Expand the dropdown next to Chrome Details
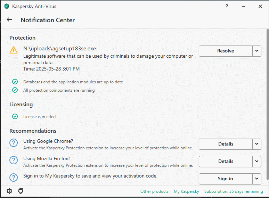269x198 pixels. pyautogui.click(x=256, y=144)
